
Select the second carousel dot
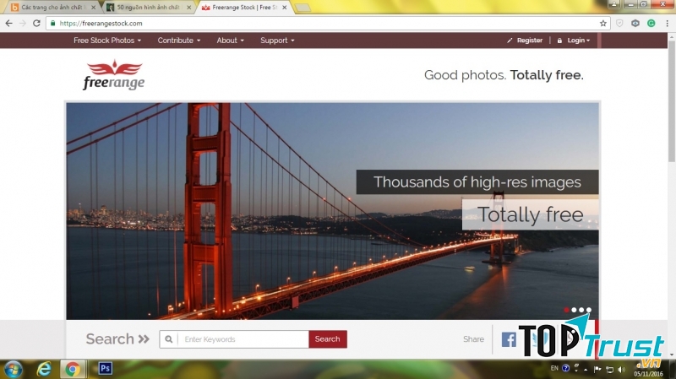(574, 310)
